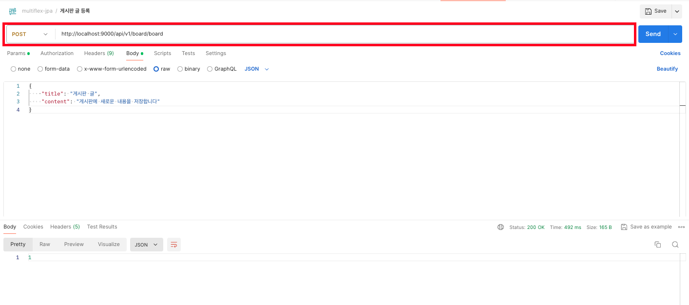Viewport: 689px width, 305px height.
Task: Select the Preview response view
Action: [74, 245]
